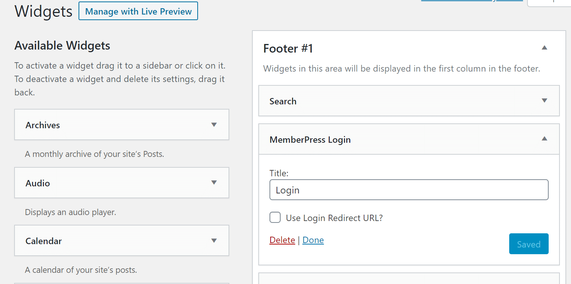The width and height of the screenshot is (571, 284).
Task: Expand the Search widget arrow
Action: coord(545,100)
